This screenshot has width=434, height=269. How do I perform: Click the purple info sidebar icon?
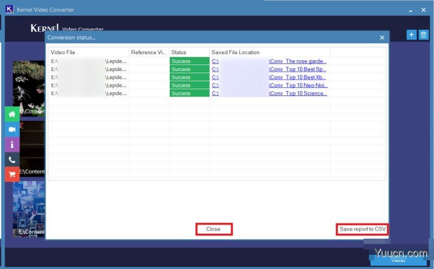12,145
